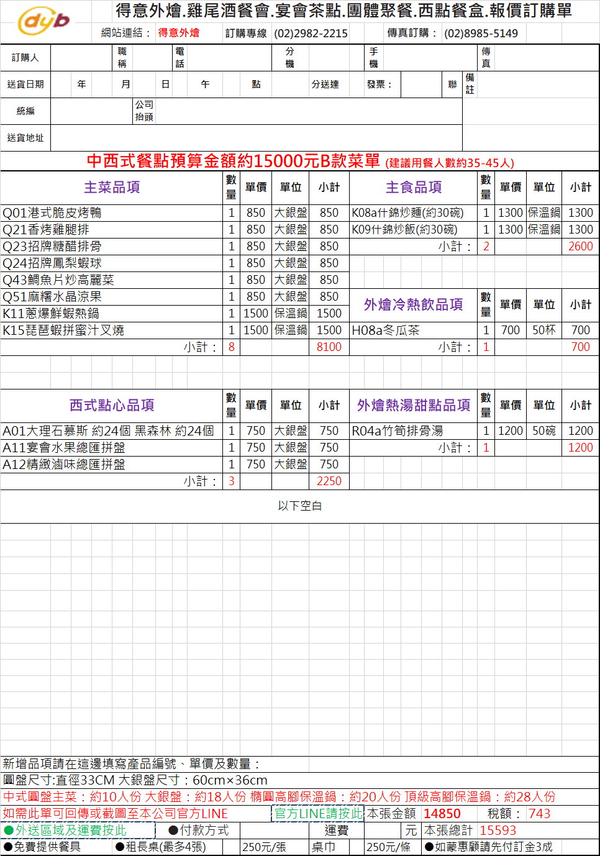The image size is (600, 856).
Task: Select the 付款方式 cell
Action: (x=199, y=830)
